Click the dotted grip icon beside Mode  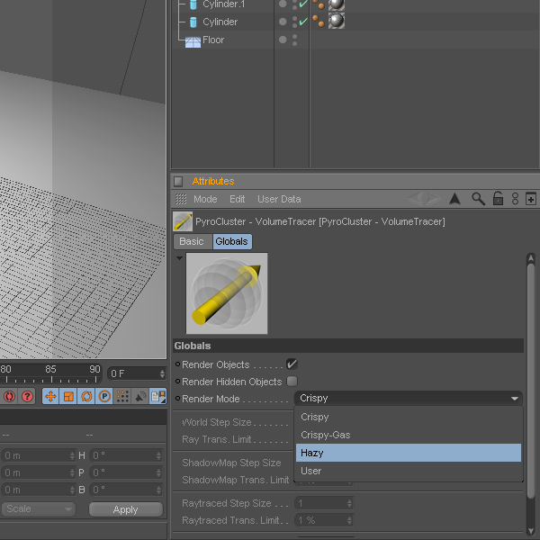click(x=181, y=199)
